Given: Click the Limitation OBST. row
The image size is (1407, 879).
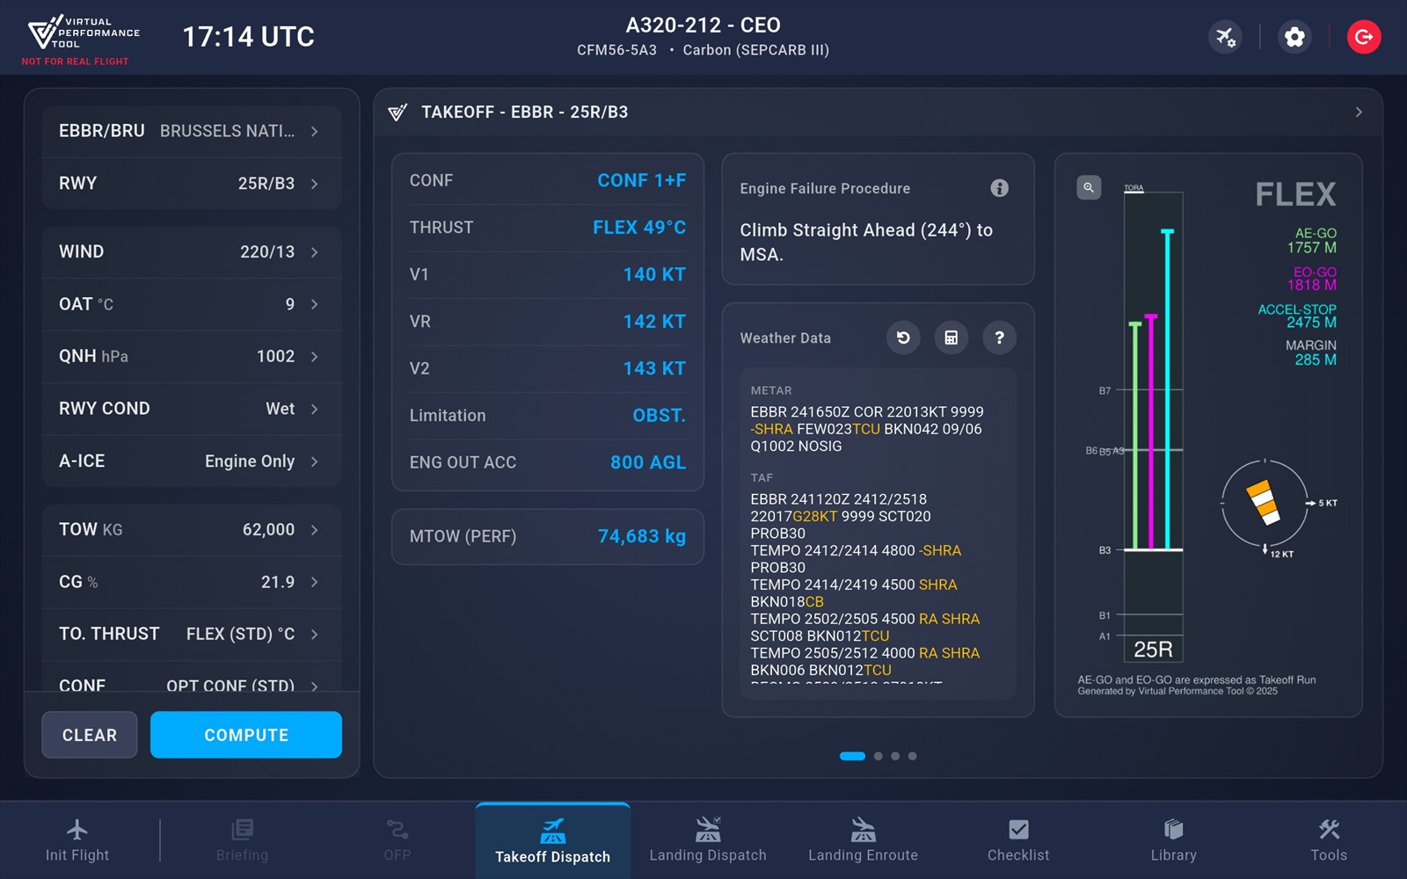Looking at the screenshot, I should (547, 416).
